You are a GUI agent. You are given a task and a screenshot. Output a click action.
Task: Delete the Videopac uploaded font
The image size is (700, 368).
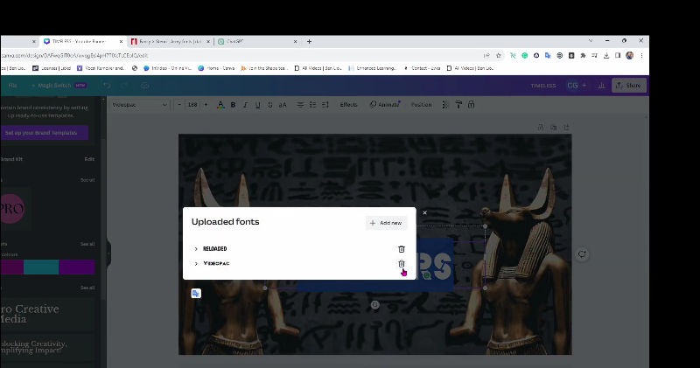pyautogui.click(x=402, y=264)
